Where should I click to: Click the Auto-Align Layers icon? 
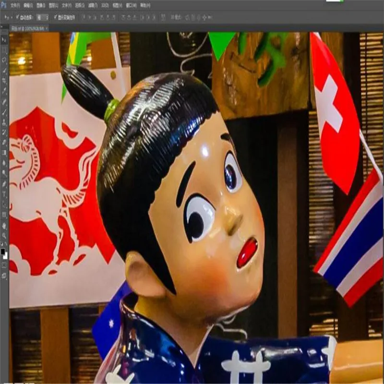163,17
